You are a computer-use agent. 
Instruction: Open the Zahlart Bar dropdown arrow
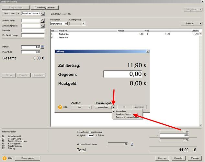90,107
